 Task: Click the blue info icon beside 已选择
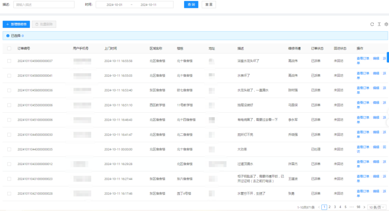pos(7,36)
